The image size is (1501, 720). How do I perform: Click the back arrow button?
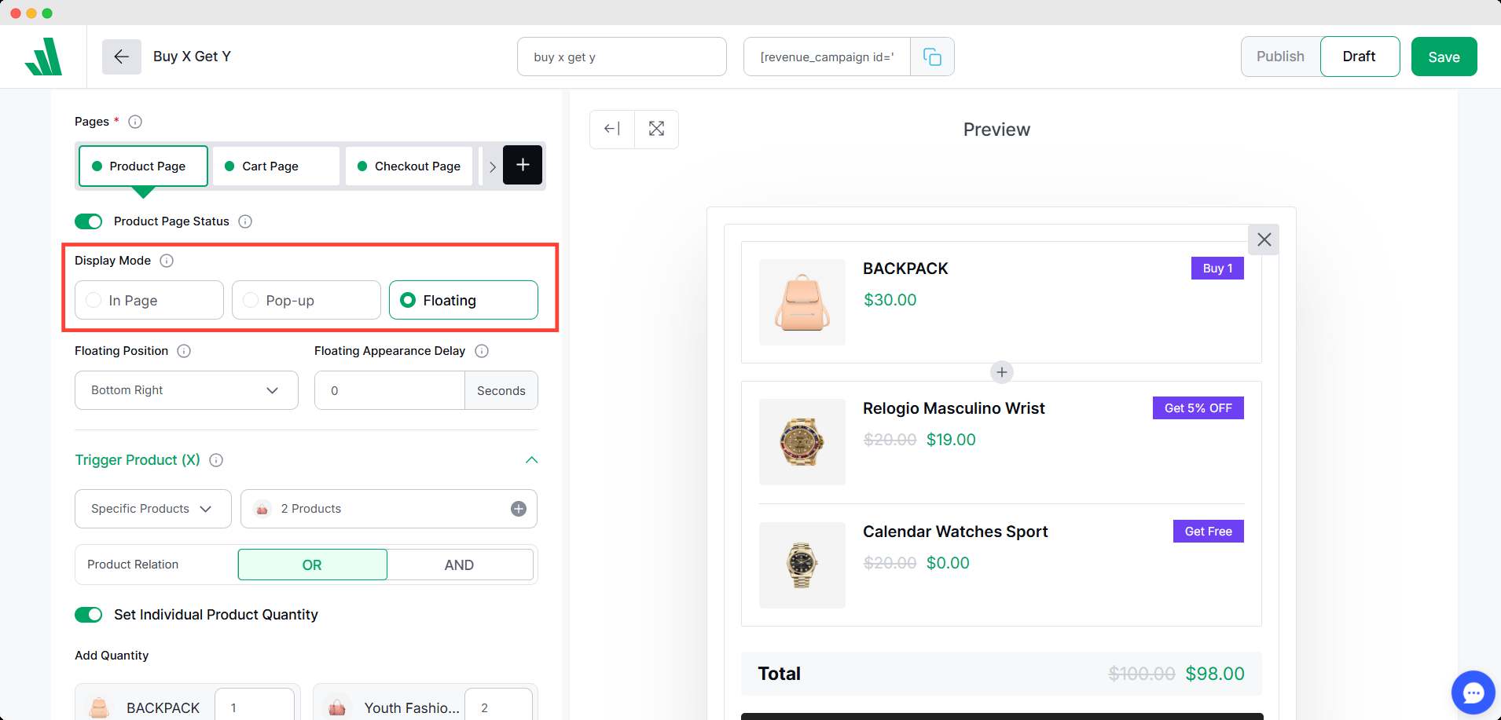coord(121,57)
